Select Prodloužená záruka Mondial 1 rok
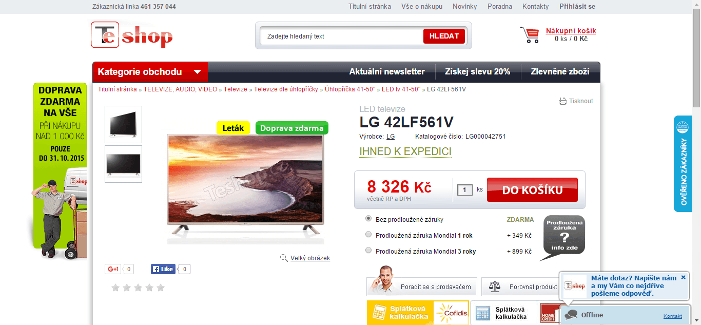 [x=368, y=235]
